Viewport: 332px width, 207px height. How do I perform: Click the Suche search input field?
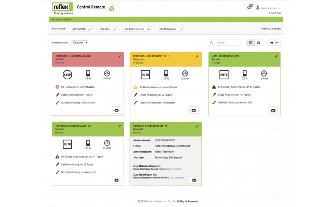click(x=228, y=43)
